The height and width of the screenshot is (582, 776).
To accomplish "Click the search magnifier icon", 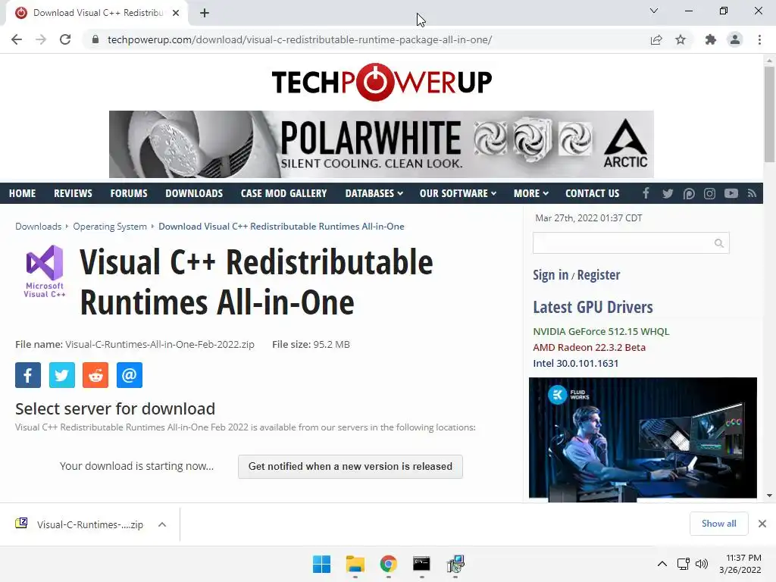I will click(719, 243).
